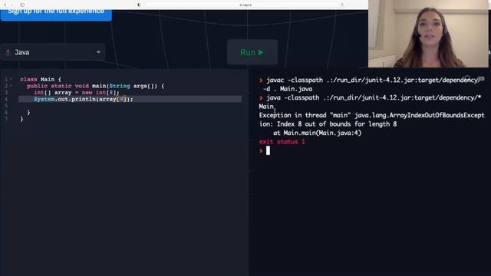Open the Java language dropdown
Screen dimensions: 491x276
pyautogui.click(x=53, y=52)
